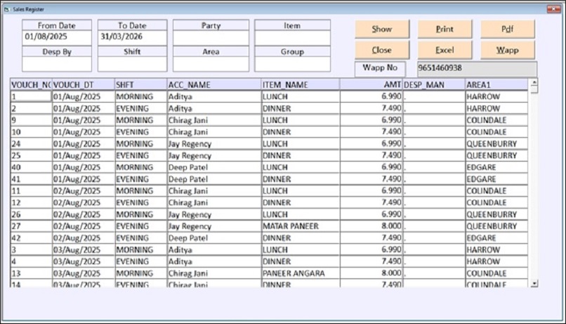Select voucher number 1 cell
This screenshot has height=324, width=566.
pyautogui.click(x=31, y=96)
